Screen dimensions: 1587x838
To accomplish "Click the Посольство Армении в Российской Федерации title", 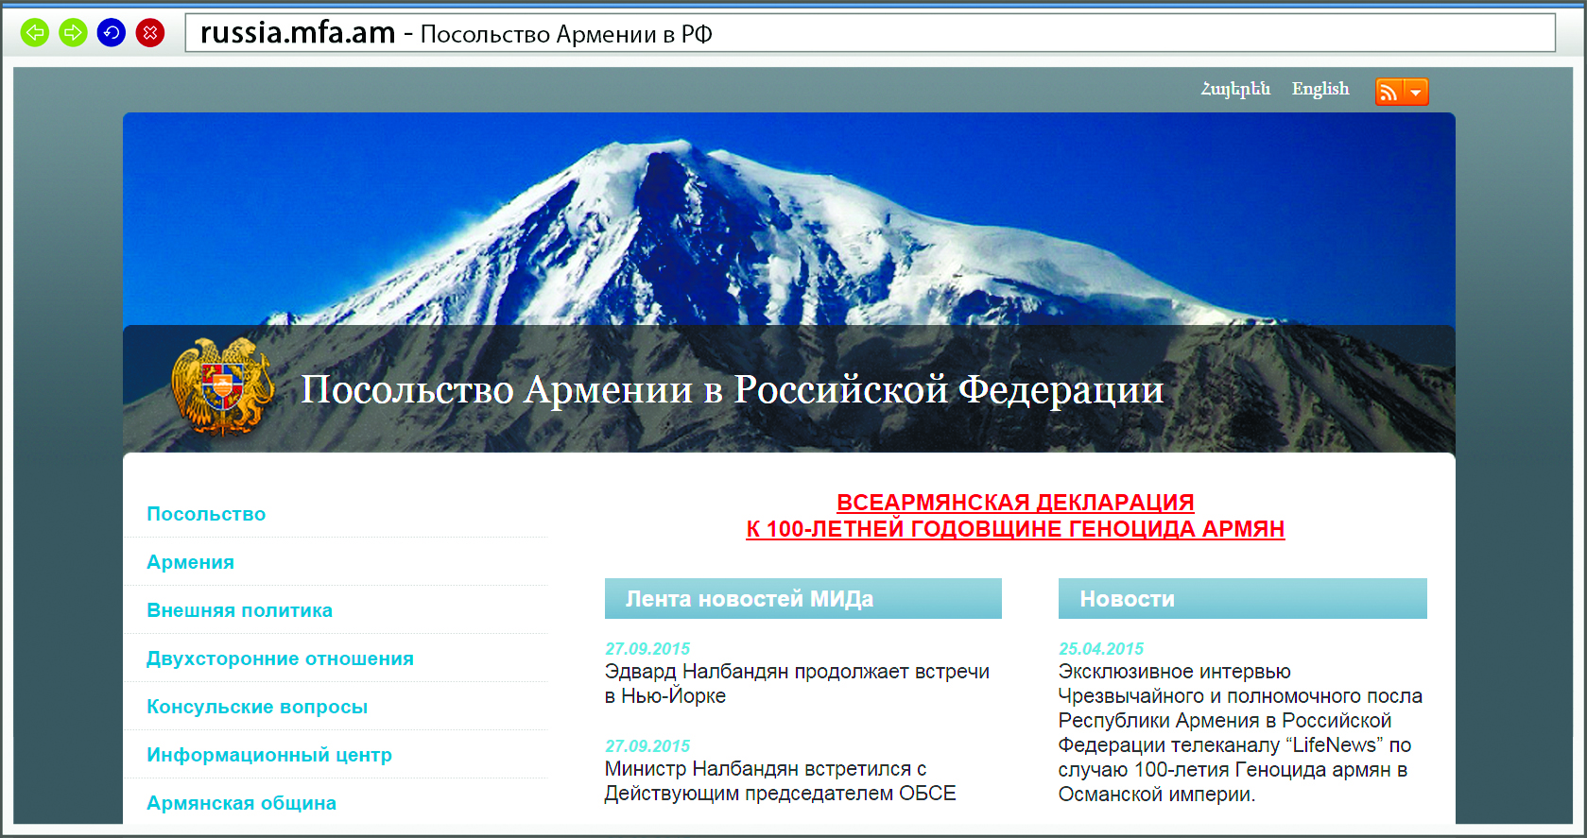I will 733,389.
